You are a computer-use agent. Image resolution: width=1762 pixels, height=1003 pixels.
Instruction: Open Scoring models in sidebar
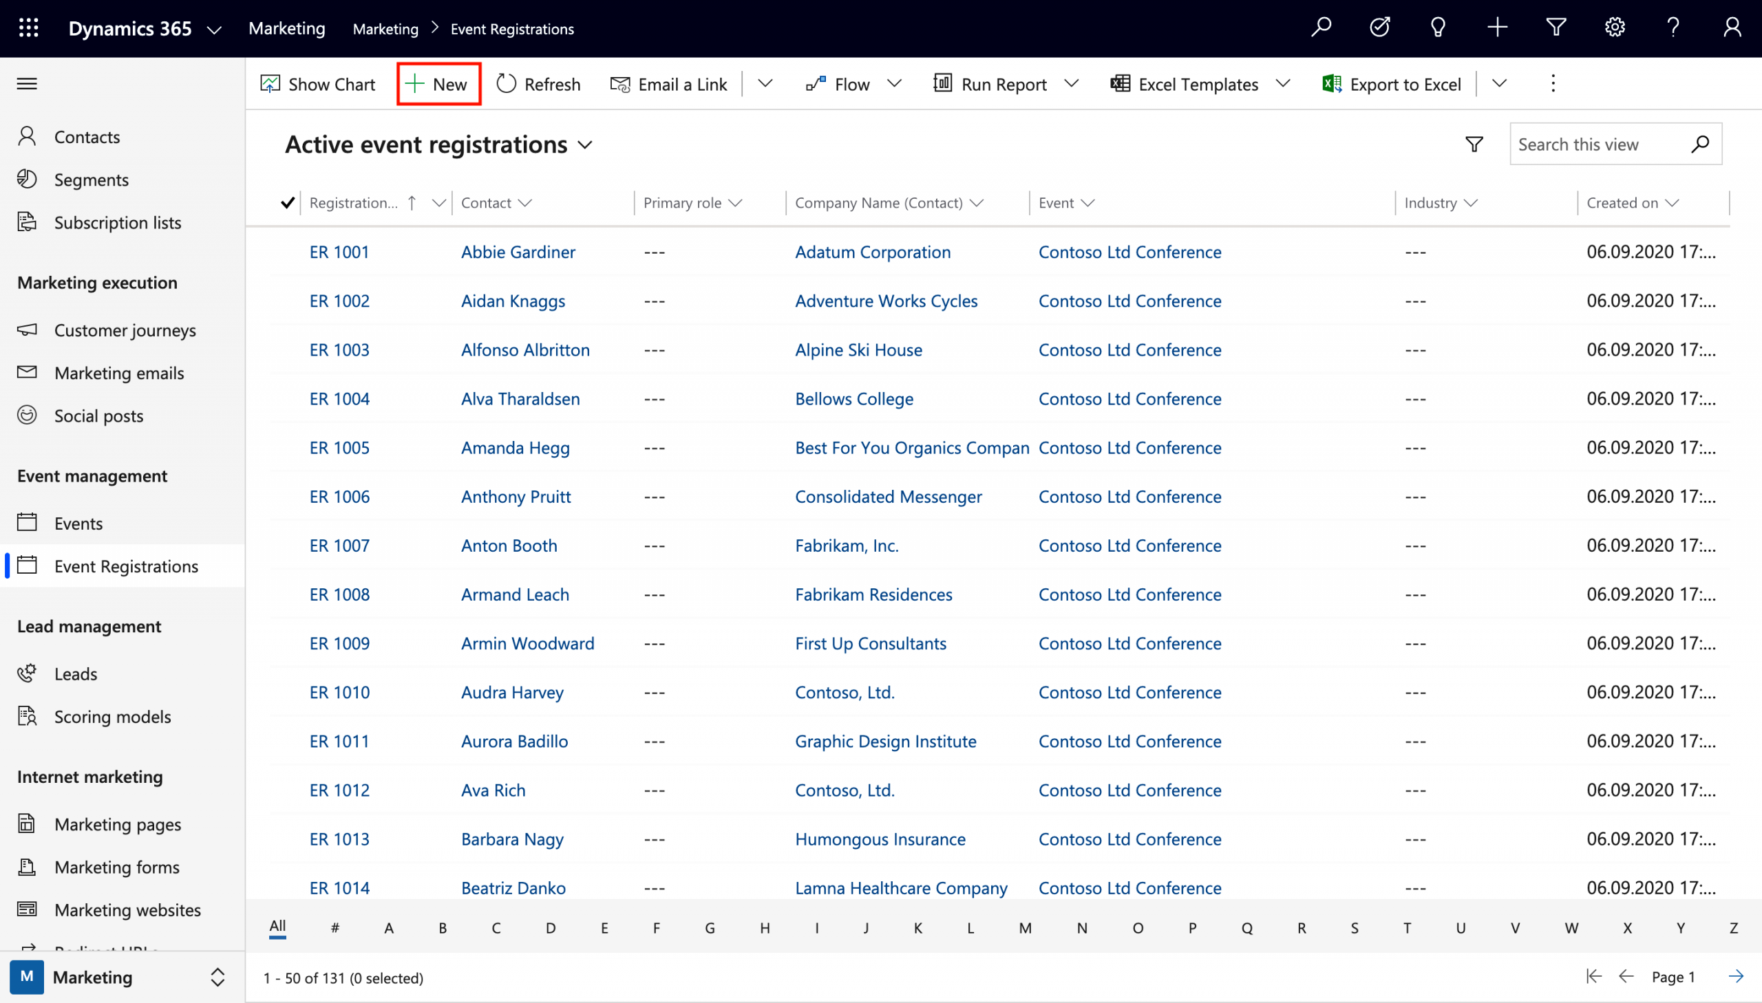[x=122, y=715]
